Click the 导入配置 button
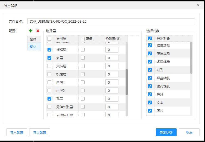 point(17,132)
